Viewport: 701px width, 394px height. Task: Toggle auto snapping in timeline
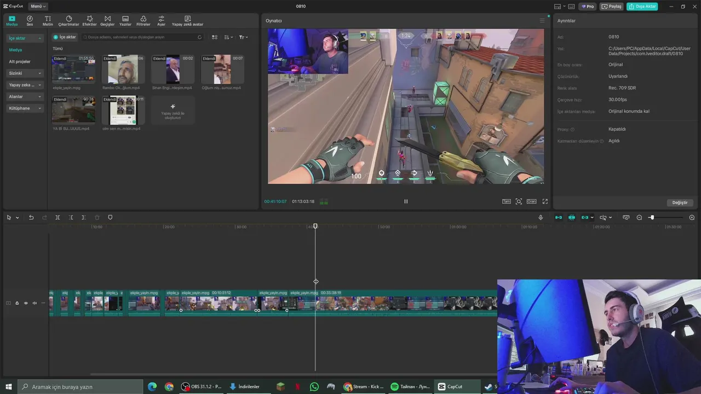click(572, 218)
